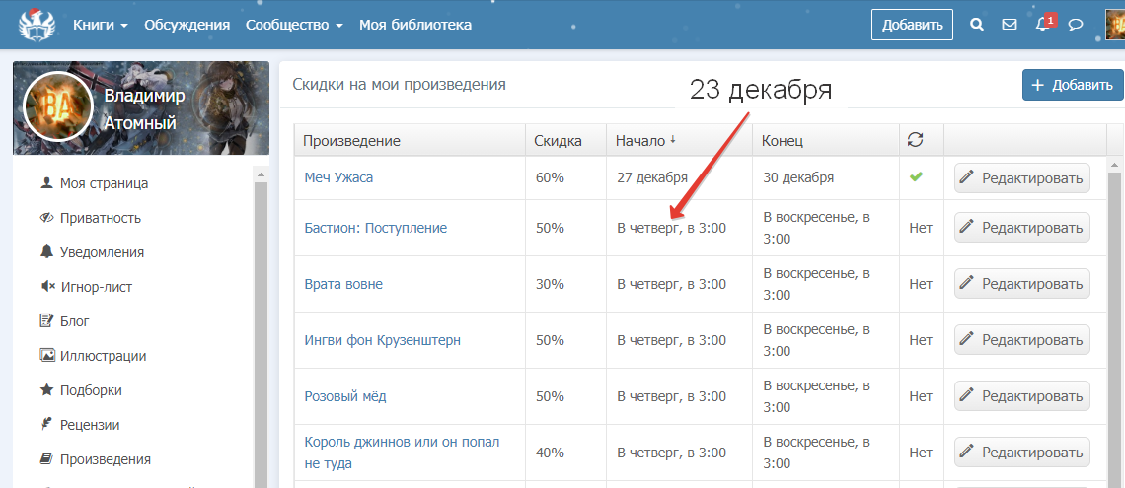The width and height of the screenshot is (1125, 488).
Task: Open the messages envelope icon
Action: (1010, 25)
